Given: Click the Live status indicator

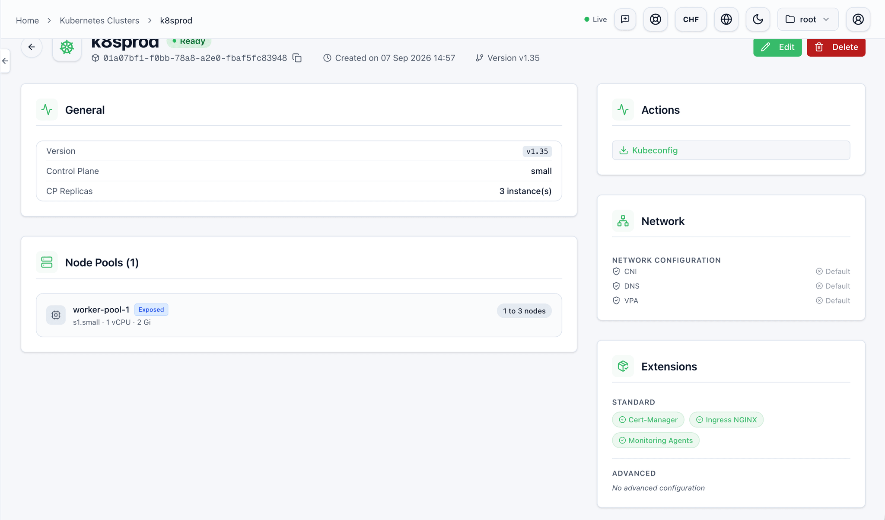Looking at the screenshot, I should 595,19.
